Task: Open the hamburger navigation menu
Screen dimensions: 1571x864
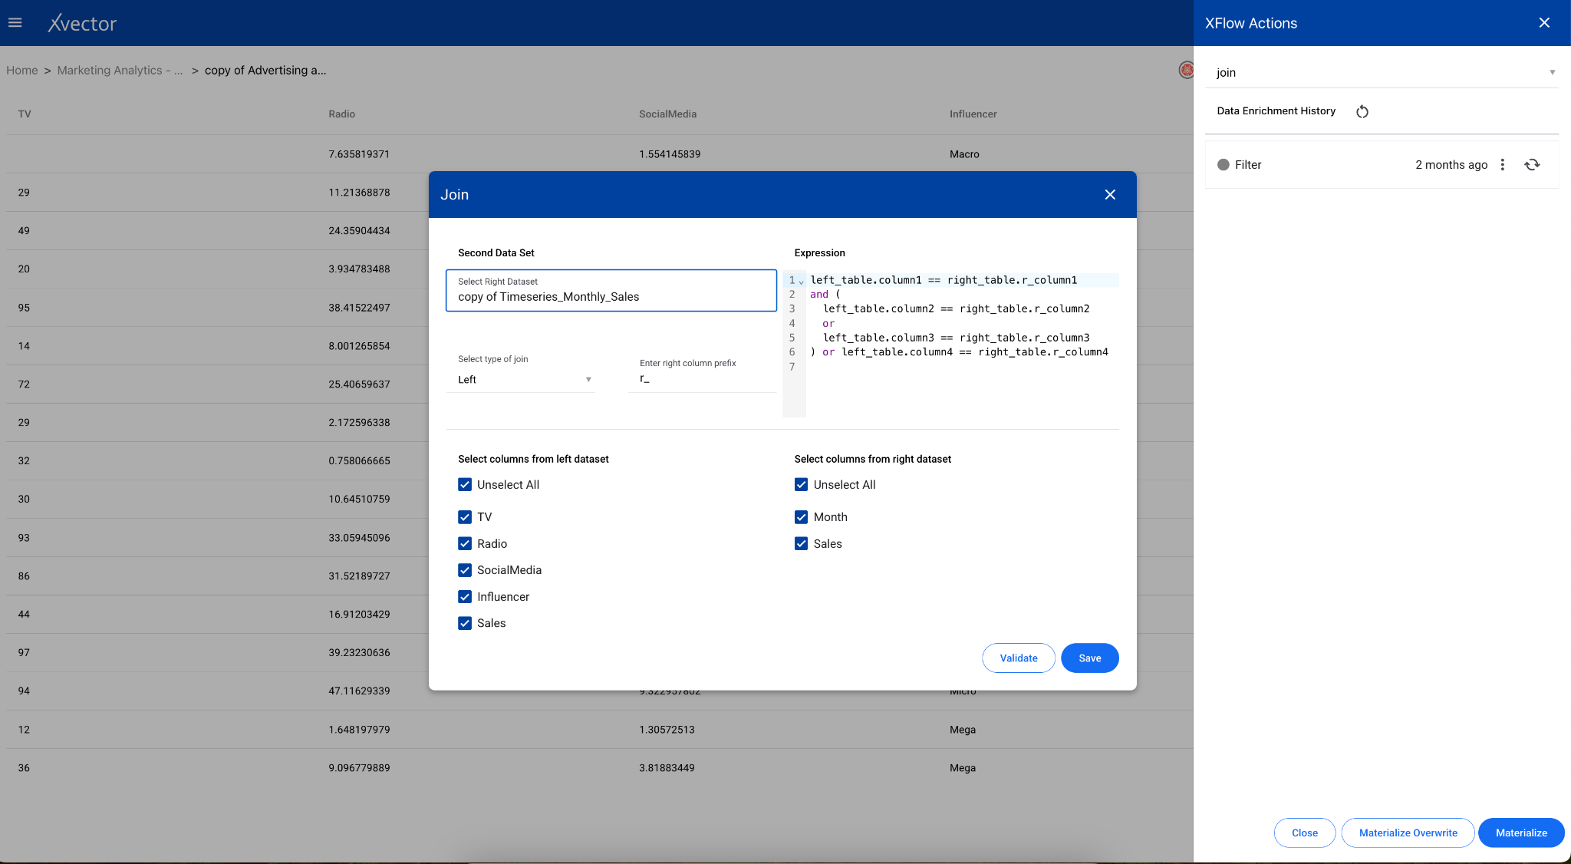Action: click(15, 23)
